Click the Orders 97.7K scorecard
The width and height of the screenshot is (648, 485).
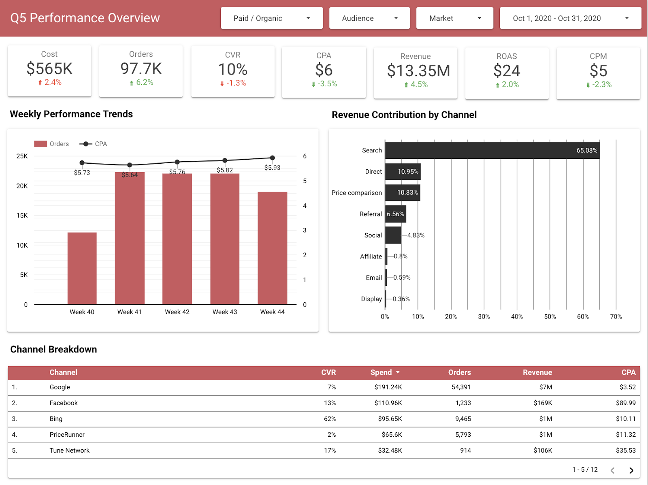click(141, 71)
